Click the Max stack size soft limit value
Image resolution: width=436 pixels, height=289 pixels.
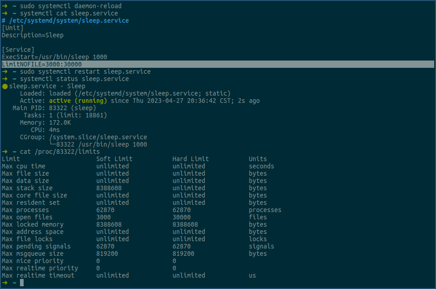[x=109, y=188]
